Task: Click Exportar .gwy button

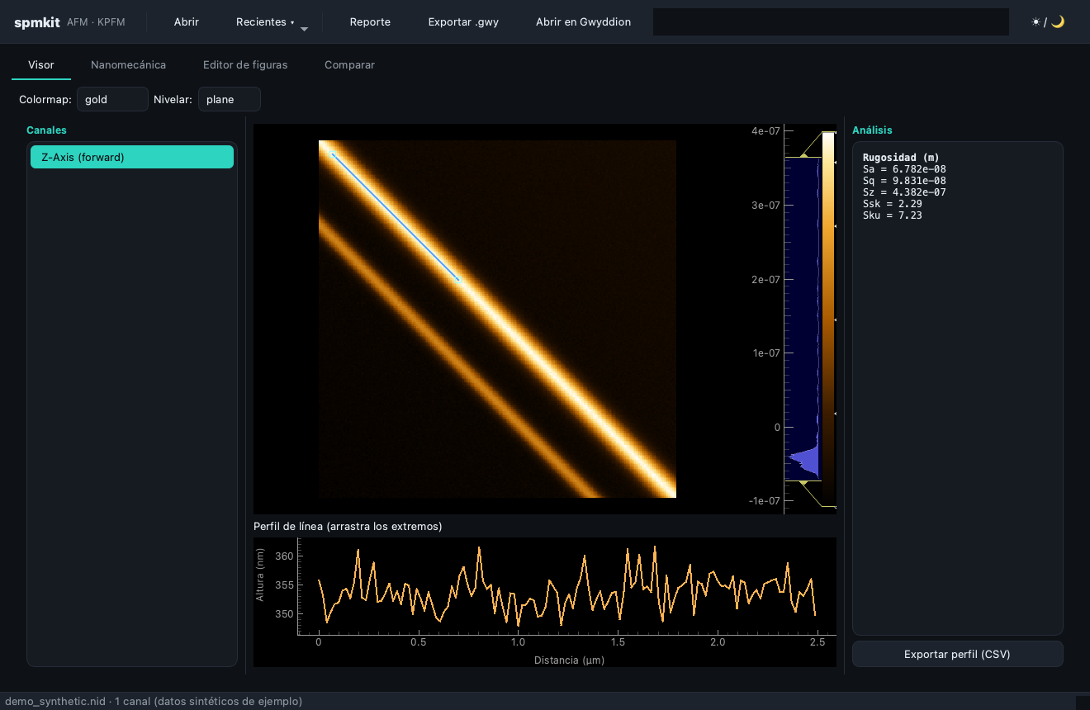Action: click(463, 22)
